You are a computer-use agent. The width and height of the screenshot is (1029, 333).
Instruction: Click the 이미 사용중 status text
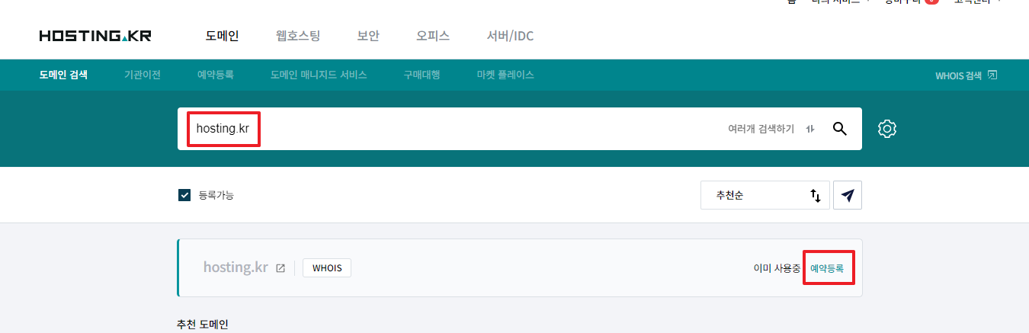[x=777, y=268]
